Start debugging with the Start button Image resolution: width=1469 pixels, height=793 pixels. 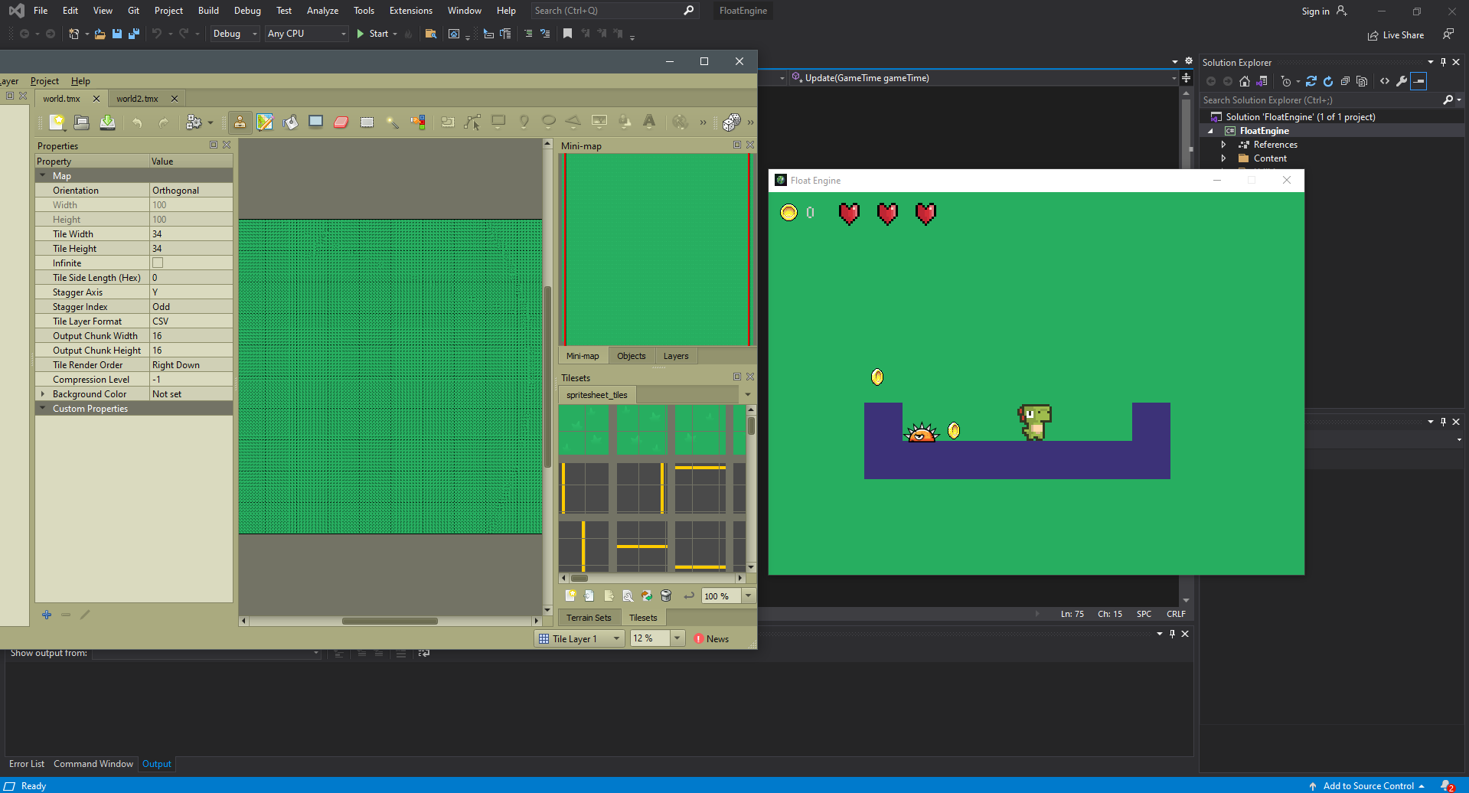[x=375, y=34]
